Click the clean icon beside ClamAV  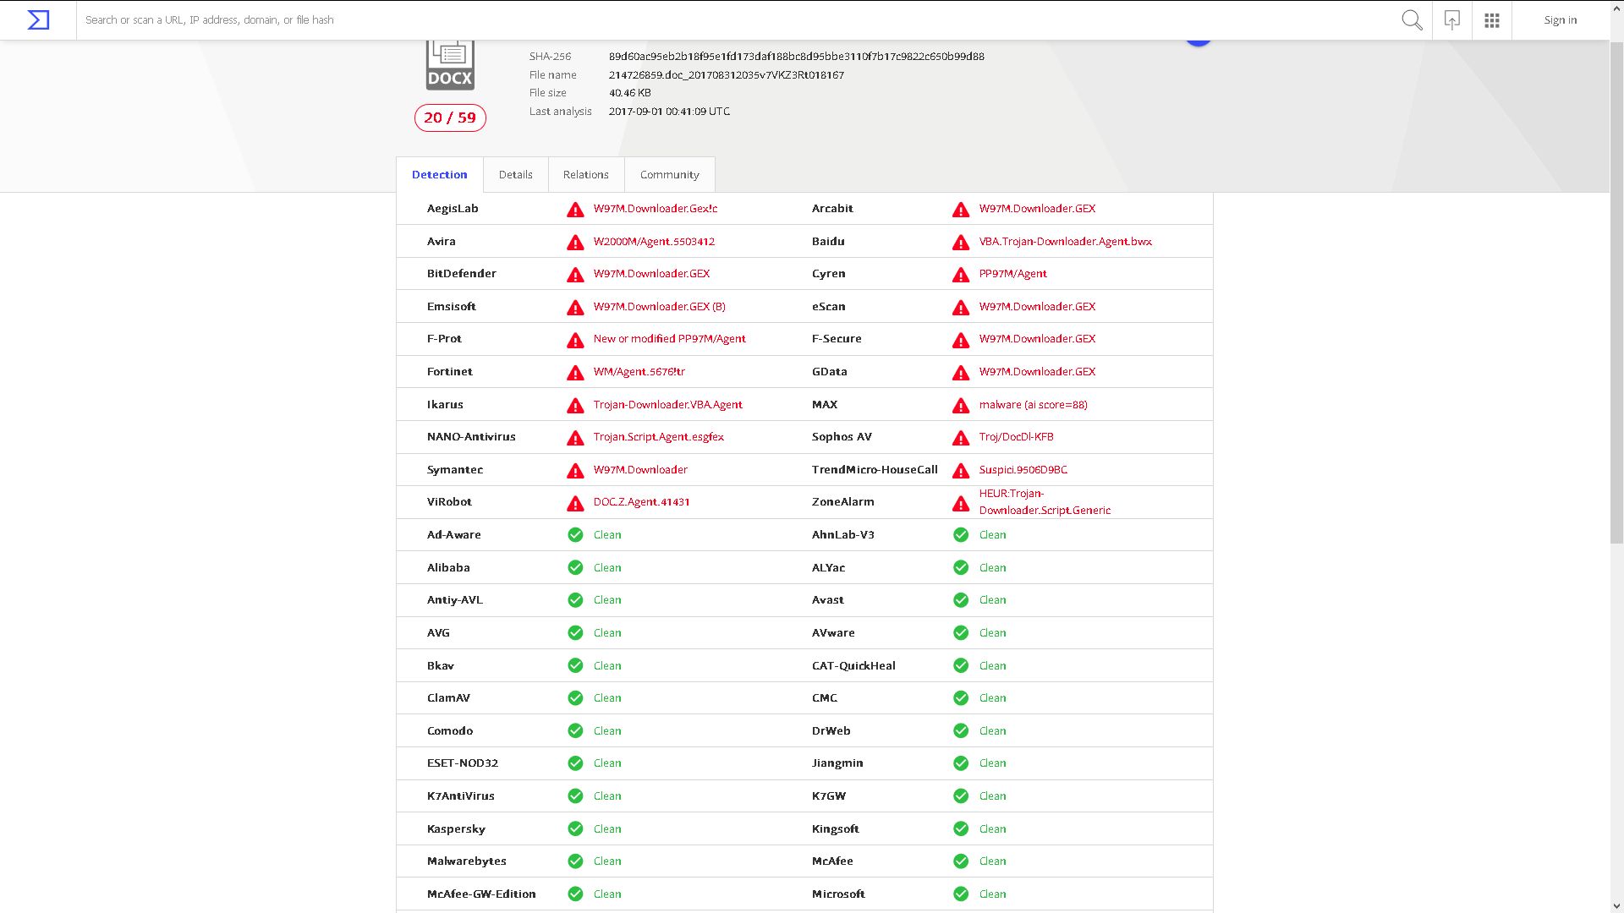pyautogui.click(x=575, y=697)
